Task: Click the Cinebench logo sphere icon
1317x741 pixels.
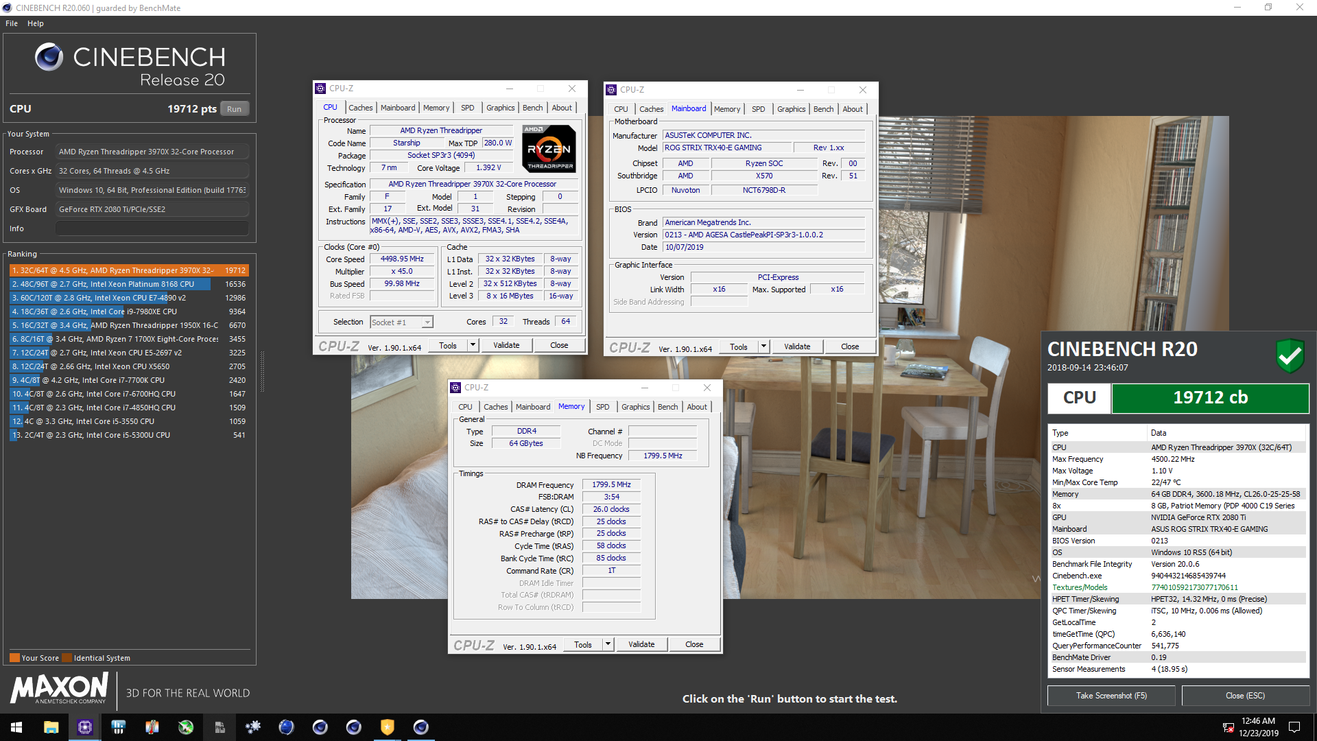Action: point(49,58)
